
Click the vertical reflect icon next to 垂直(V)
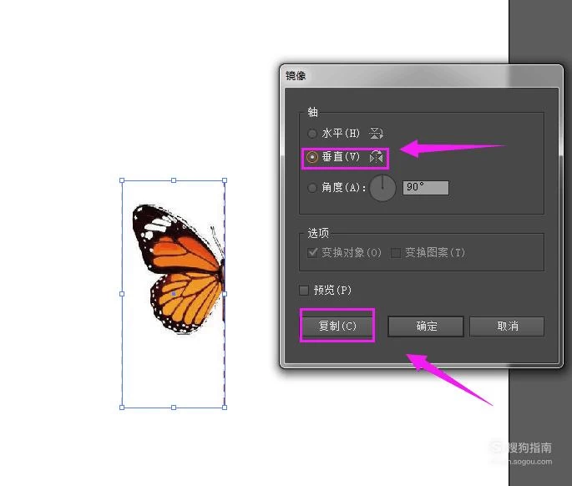[x=376, y=157]
